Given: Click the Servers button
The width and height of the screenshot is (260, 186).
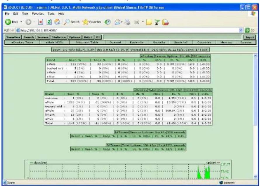Looking at the screenshot, I should pos(43,37).
